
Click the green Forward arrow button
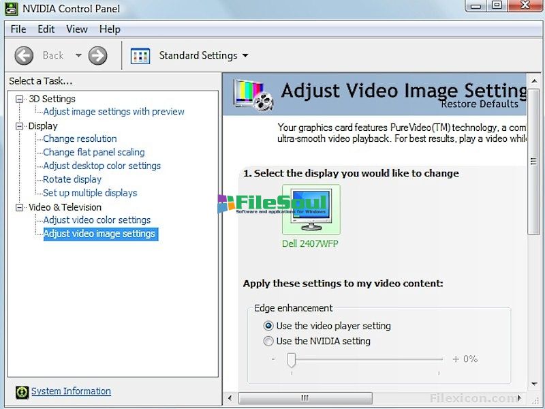coord(98,55)
